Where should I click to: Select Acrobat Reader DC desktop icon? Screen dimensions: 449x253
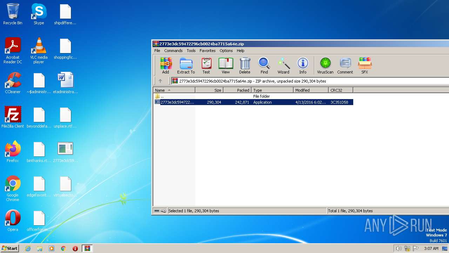click(x=13, y=51)
